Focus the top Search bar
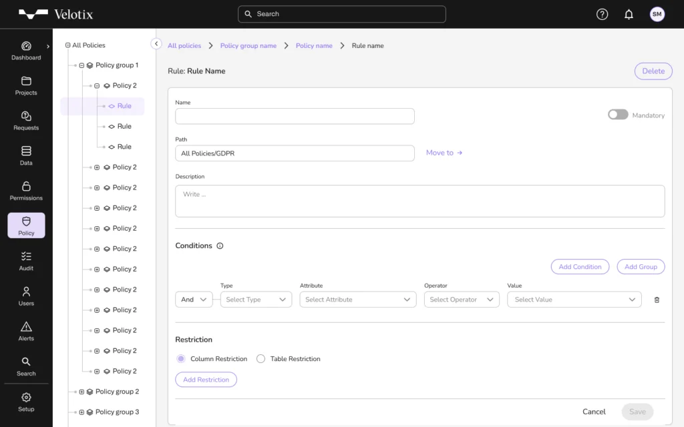The height and width of the screenshot is (427, 684). [341, 14]
